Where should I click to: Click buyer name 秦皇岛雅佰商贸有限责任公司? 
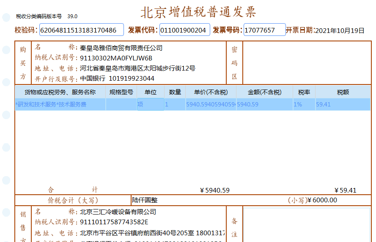click(121, 48)
